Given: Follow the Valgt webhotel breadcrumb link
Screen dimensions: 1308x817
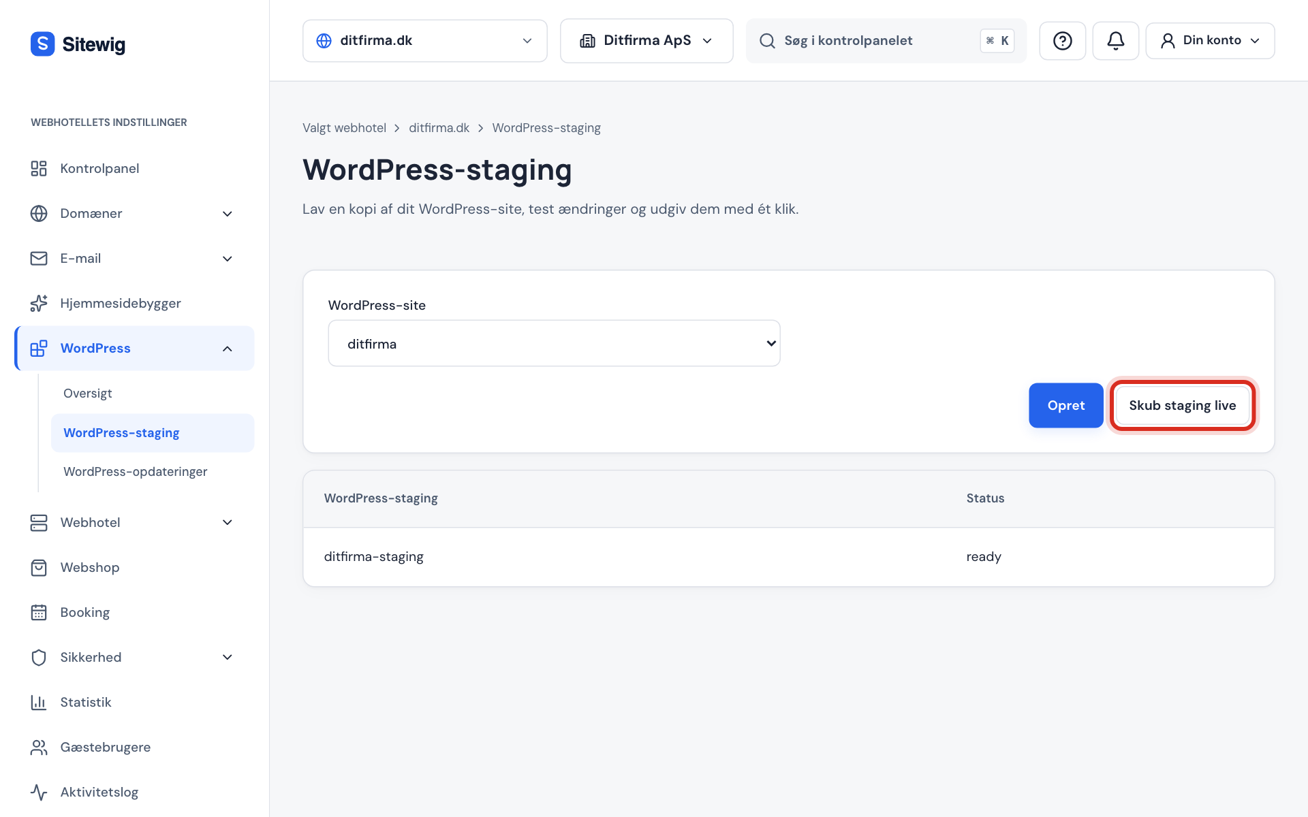Looking at the screenshot, I should pos(344,128).
